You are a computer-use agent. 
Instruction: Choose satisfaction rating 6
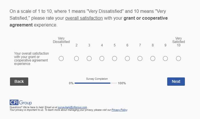(127, 59)
